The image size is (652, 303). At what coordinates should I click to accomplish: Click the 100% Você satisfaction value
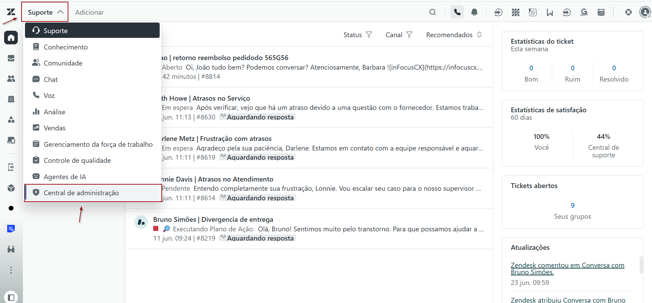coord(542,136)
